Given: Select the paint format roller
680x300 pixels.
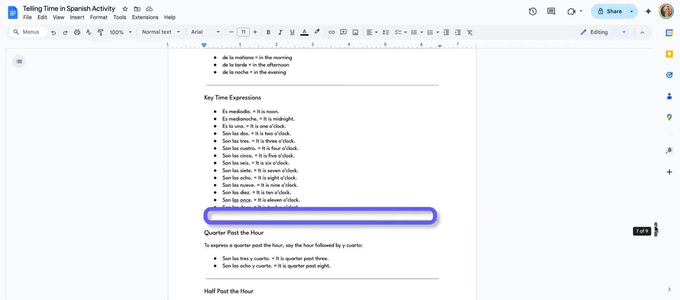Looking at the screenshot, I should click(x=101, y=32).
